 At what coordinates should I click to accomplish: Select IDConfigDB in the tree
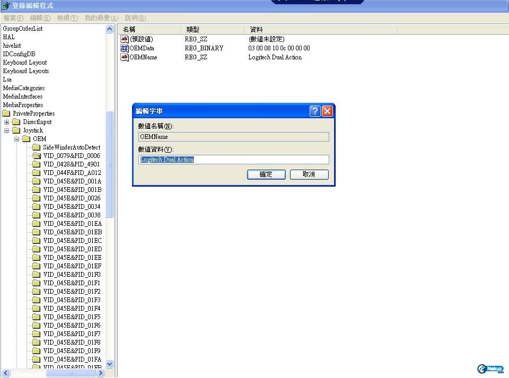tap(19, 54)
